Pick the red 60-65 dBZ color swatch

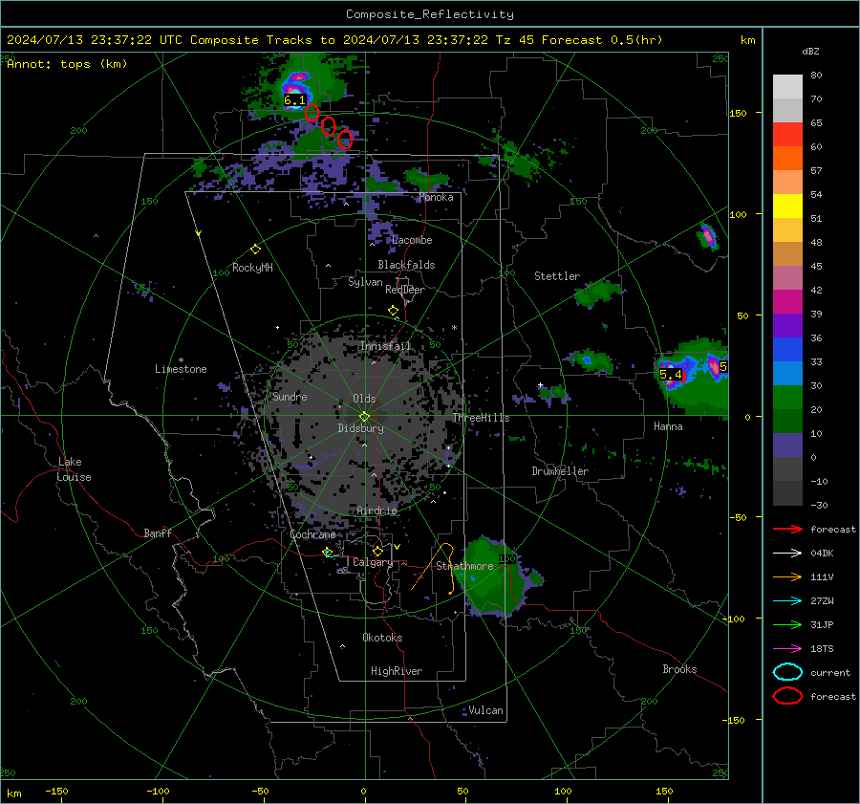point(787,135)
